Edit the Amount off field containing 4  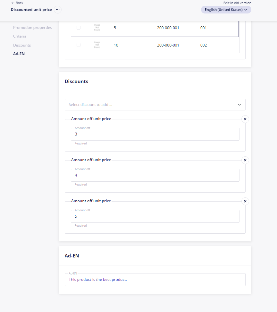click(x=155, y=175)
